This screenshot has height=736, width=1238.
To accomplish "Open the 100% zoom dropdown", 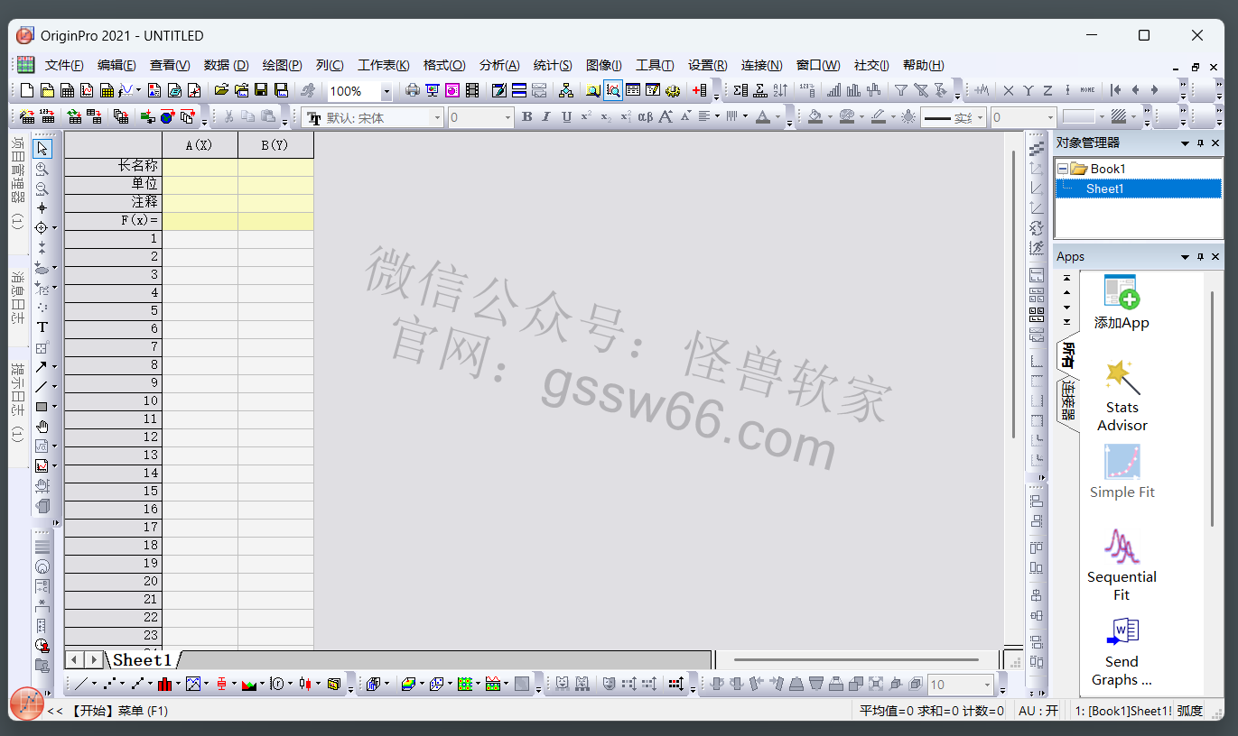I will click(x=386, y=91).
